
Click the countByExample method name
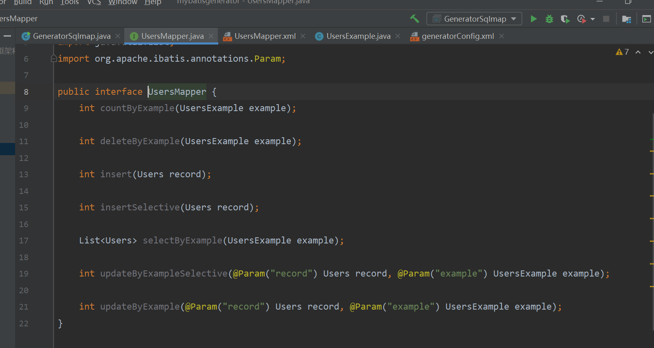137,108
